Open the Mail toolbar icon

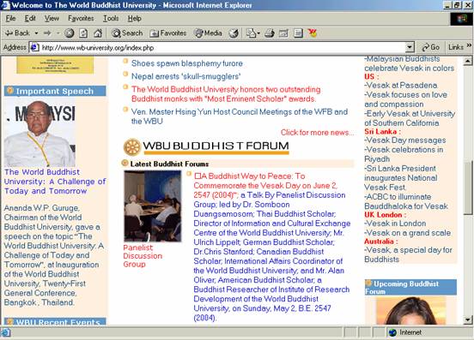coord(252,33)
